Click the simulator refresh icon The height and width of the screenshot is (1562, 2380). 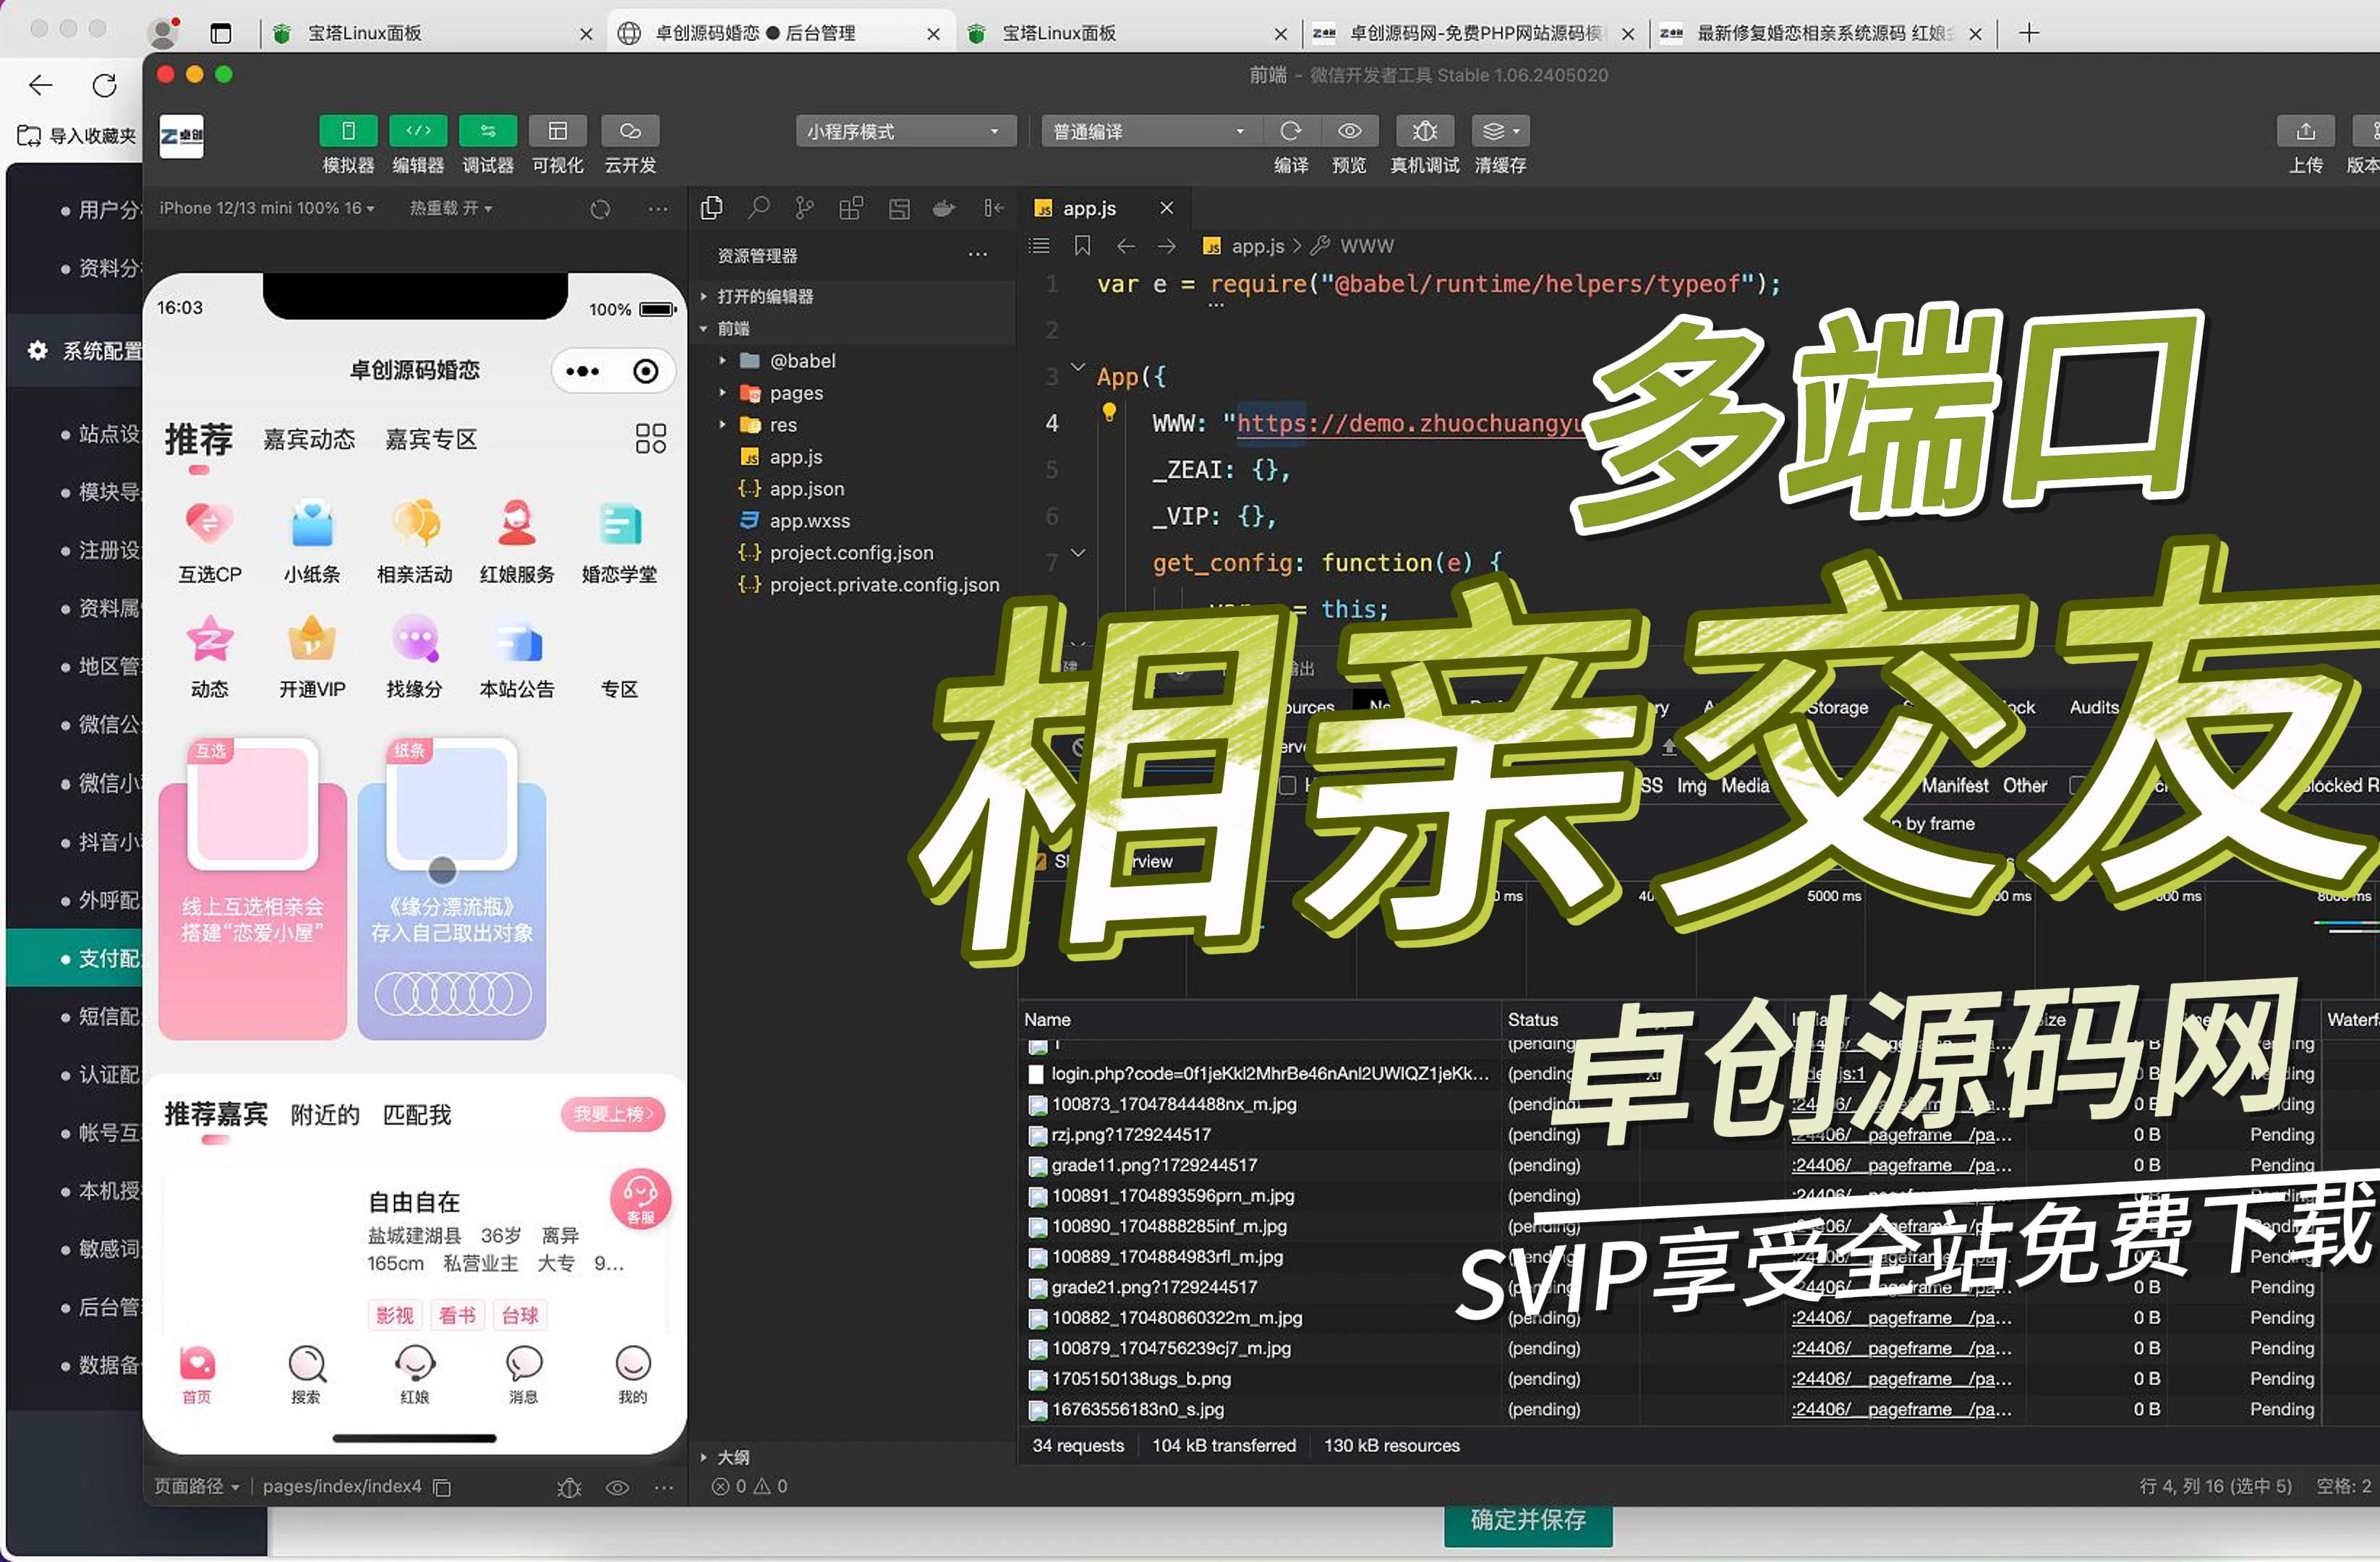click(x=600, y=209)
